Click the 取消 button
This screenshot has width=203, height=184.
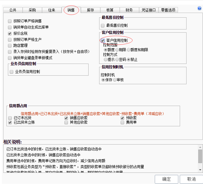tap(191, 179)
